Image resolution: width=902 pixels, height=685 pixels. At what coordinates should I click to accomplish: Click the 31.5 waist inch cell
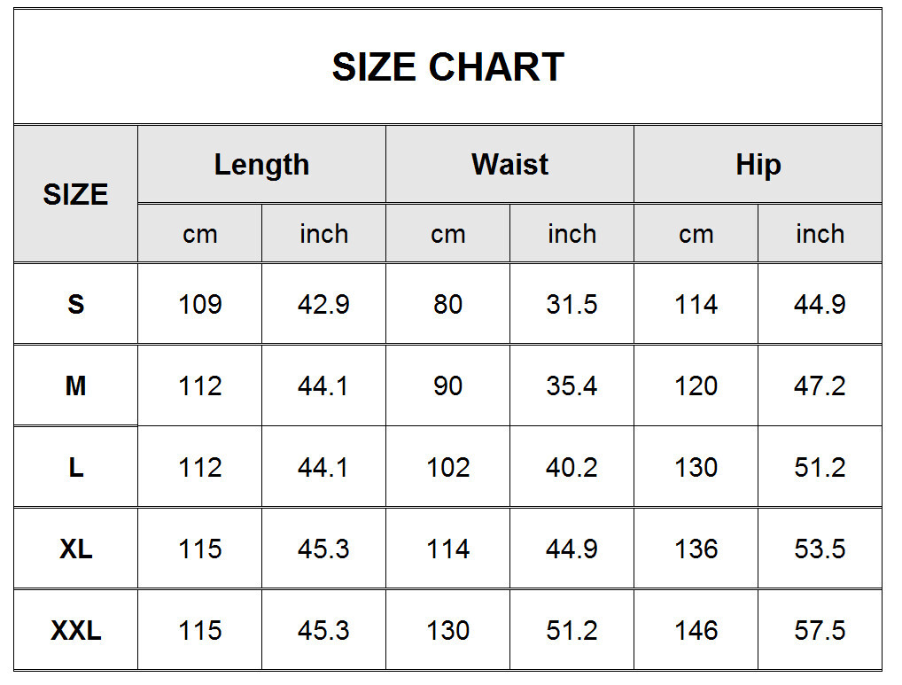pyautogui.click(x=572, y=304)
